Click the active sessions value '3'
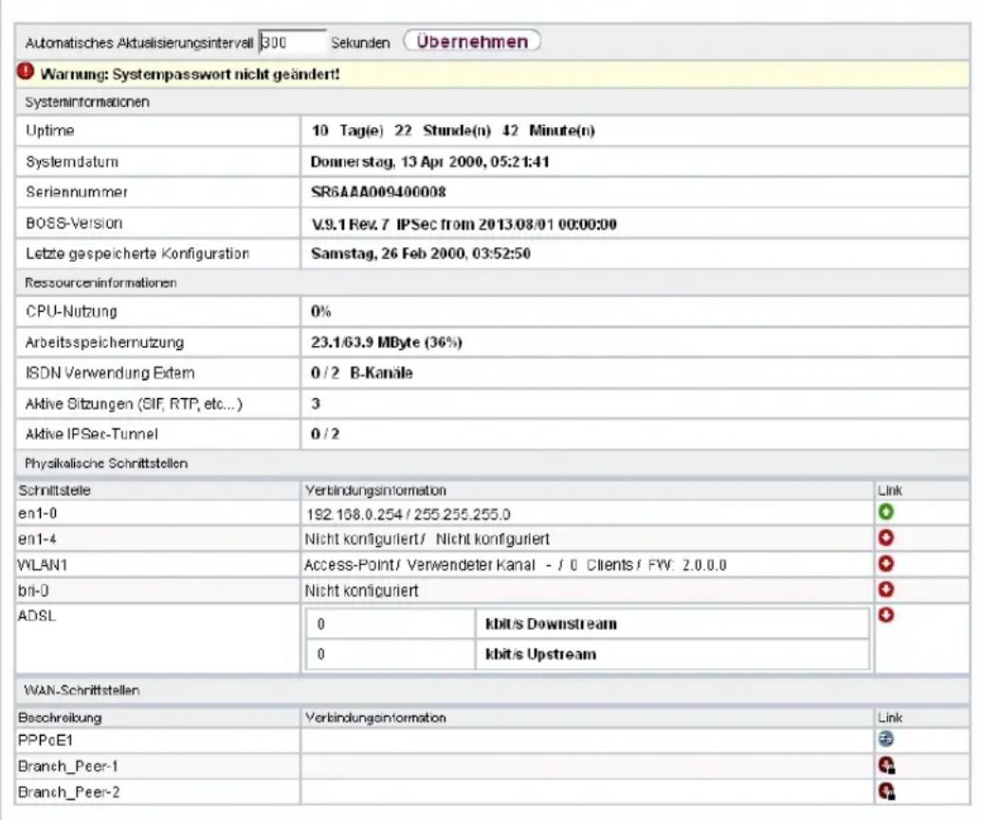983x820 pixels. pos(316,404)
